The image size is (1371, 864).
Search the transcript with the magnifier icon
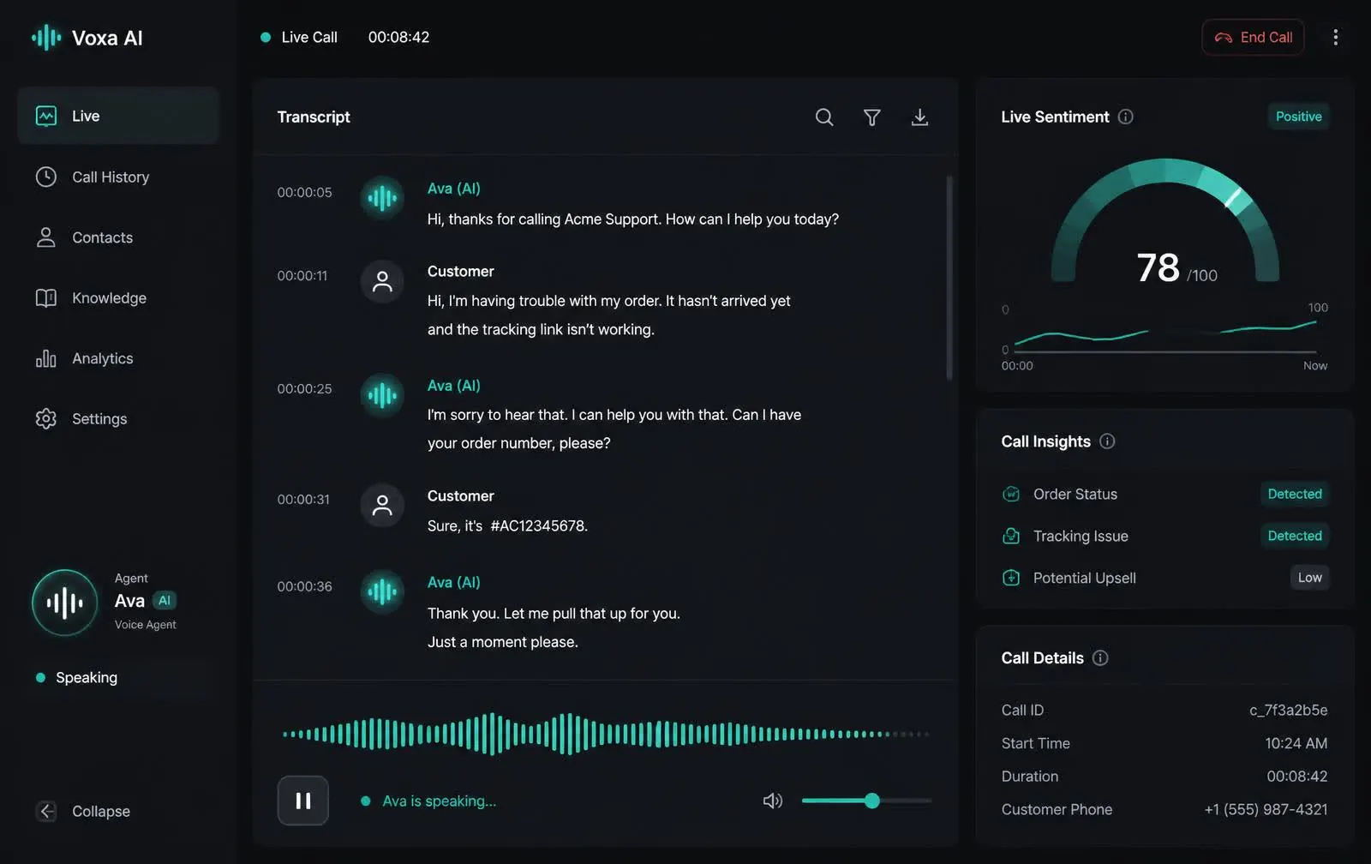(823, 117)
